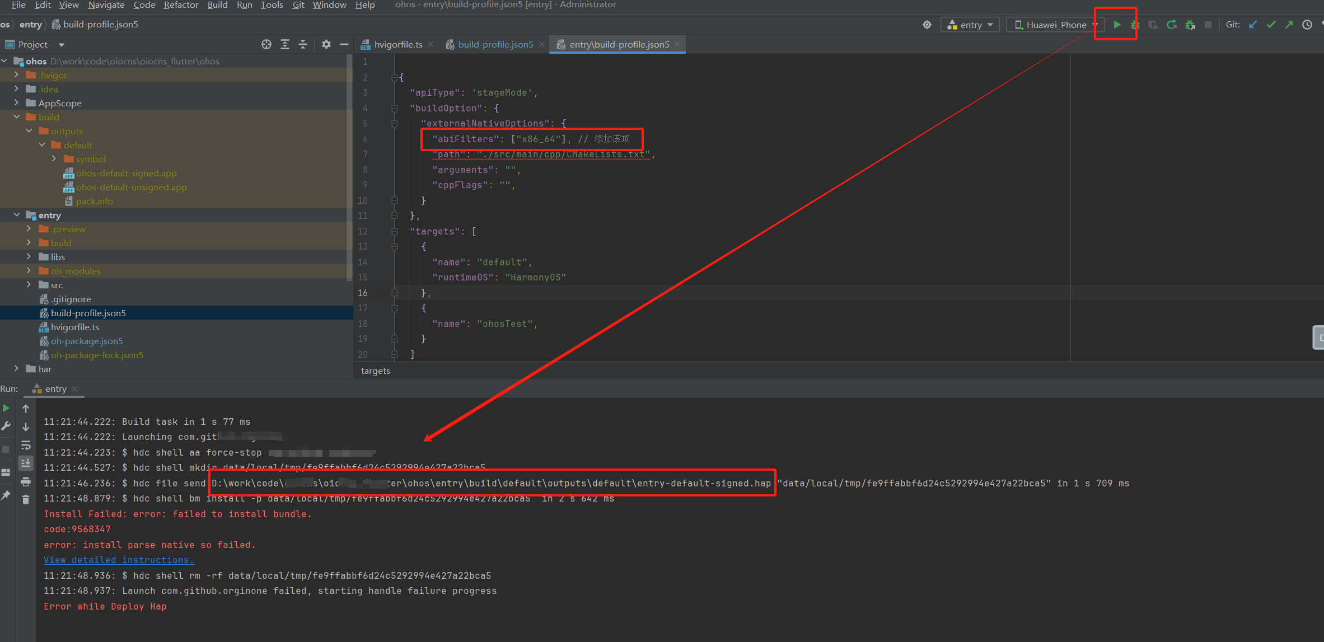Collapse the entry module folder

[16, 215]
